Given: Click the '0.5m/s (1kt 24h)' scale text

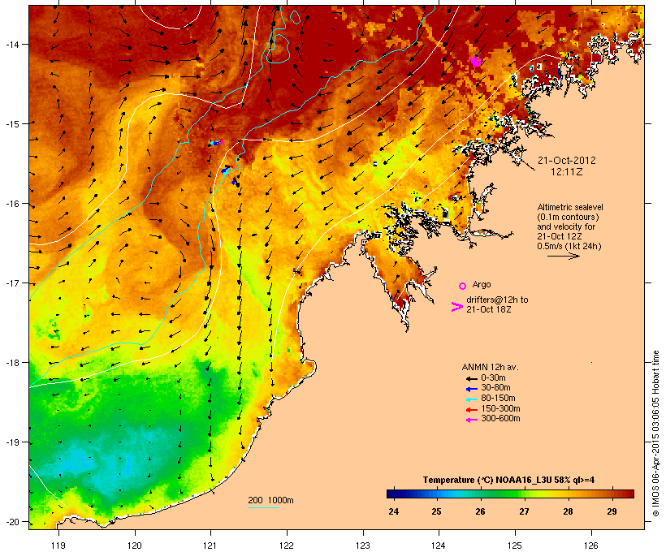Looking at the screenshot, I should point(569,246).
